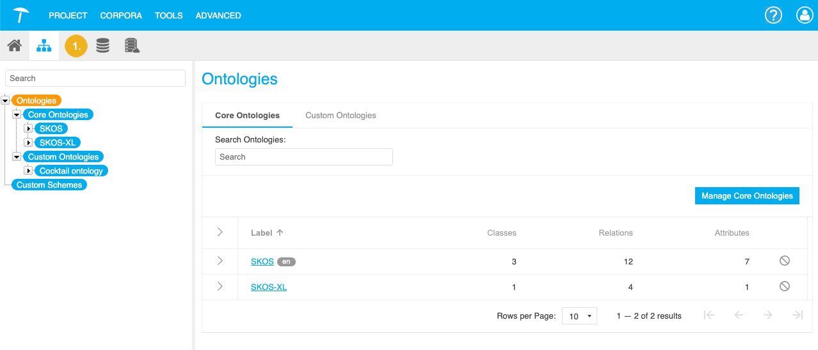Click relations count 12 in SKOS row
The height and width of the screenshot is (350, 818).
[628, 261]
